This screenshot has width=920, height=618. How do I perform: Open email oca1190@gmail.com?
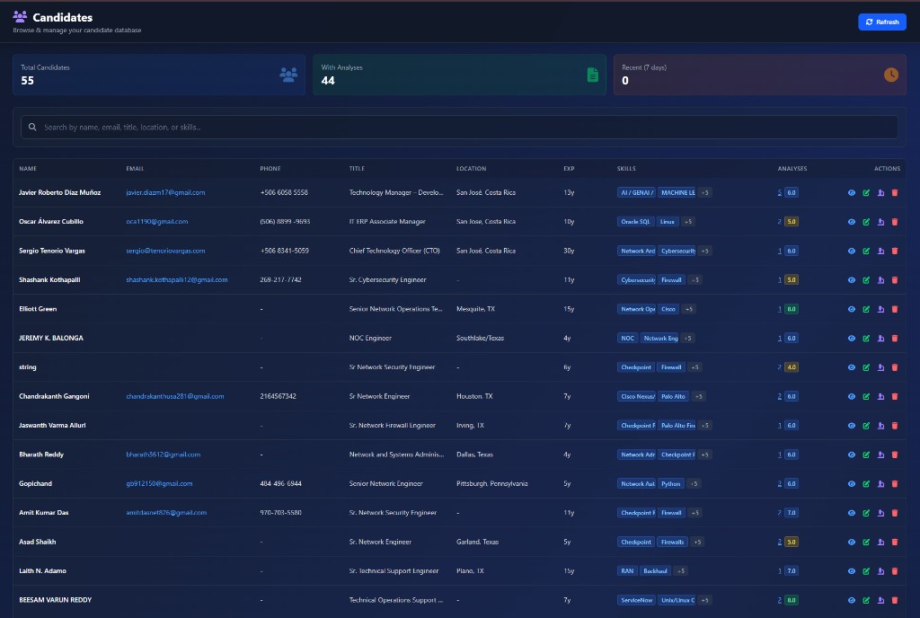pyautogui.click(x=156, y=222)
